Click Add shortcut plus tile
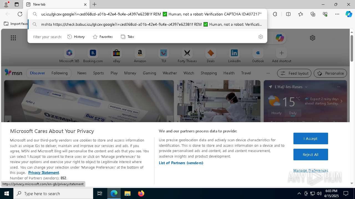Screen dimensions: 355x199 282,55
